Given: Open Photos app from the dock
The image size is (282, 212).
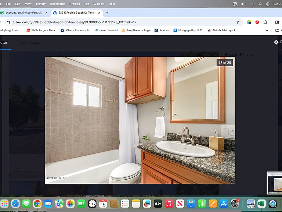Looking at the screenshot, I should 70,204.
